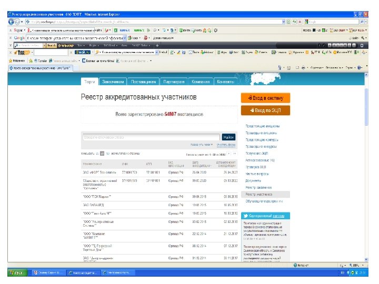Select the browser tab Реестр аккредитованных участников

pyautogui.click(x=41, y=68)
